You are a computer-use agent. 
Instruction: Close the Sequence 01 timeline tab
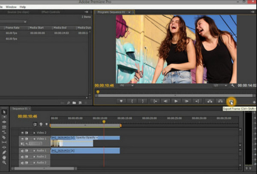coord(30,108)
